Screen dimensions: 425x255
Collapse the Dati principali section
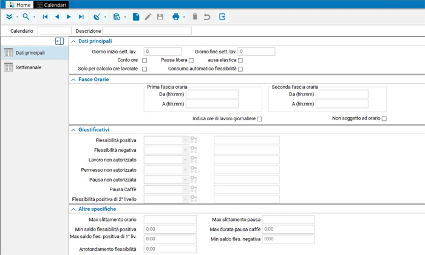pyautogui.click(x=73, y=41)
